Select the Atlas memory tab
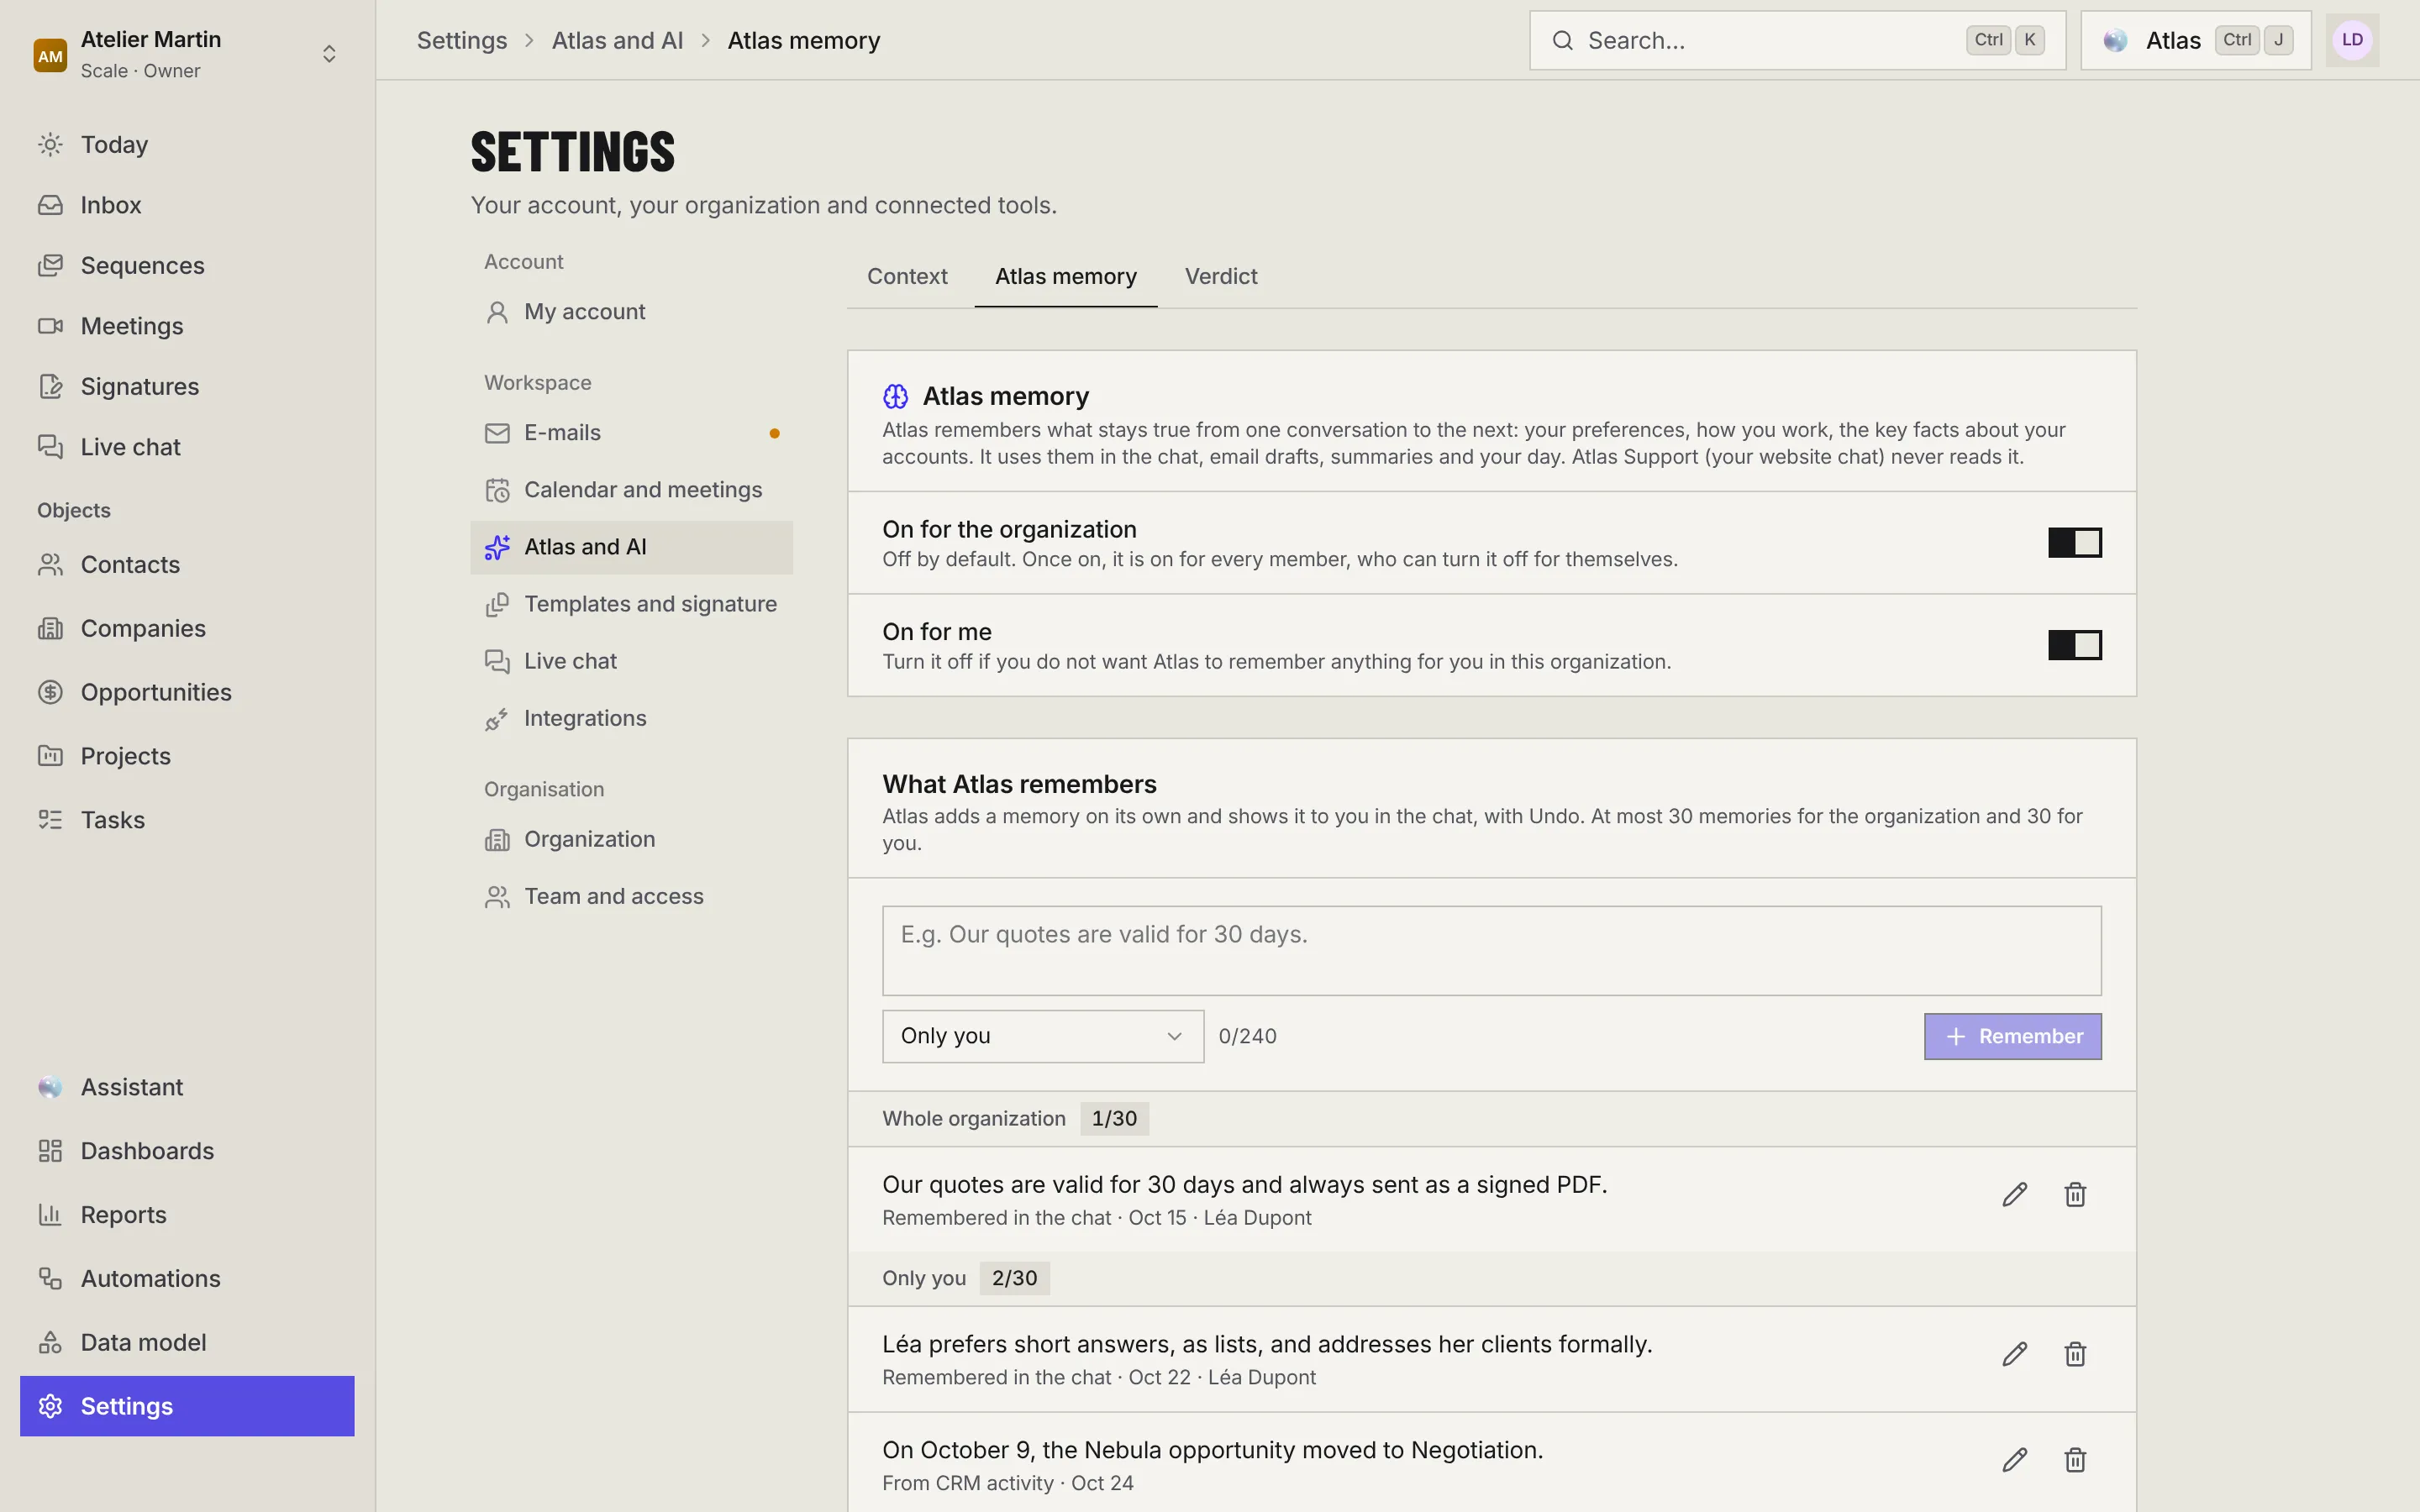2420x1512 pixels. (x=1066, y=277)
